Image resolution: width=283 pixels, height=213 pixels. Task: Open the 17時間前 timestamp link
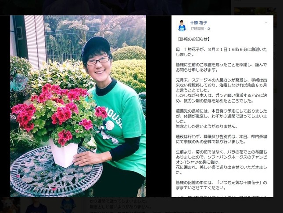pos(197,29)
